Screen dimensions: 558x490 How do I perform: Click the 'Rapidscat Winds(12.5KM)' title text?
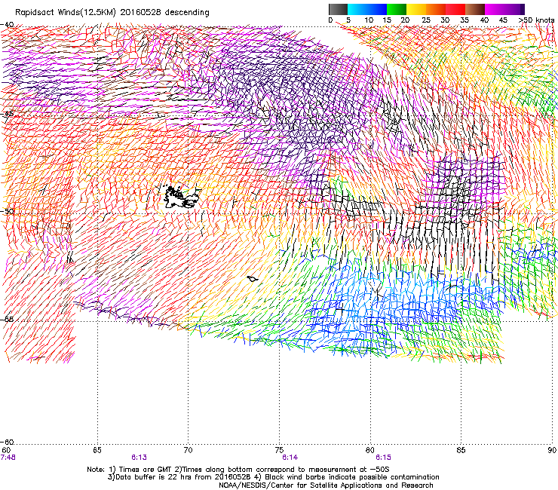pyautogui.click(x=66, y=13)
